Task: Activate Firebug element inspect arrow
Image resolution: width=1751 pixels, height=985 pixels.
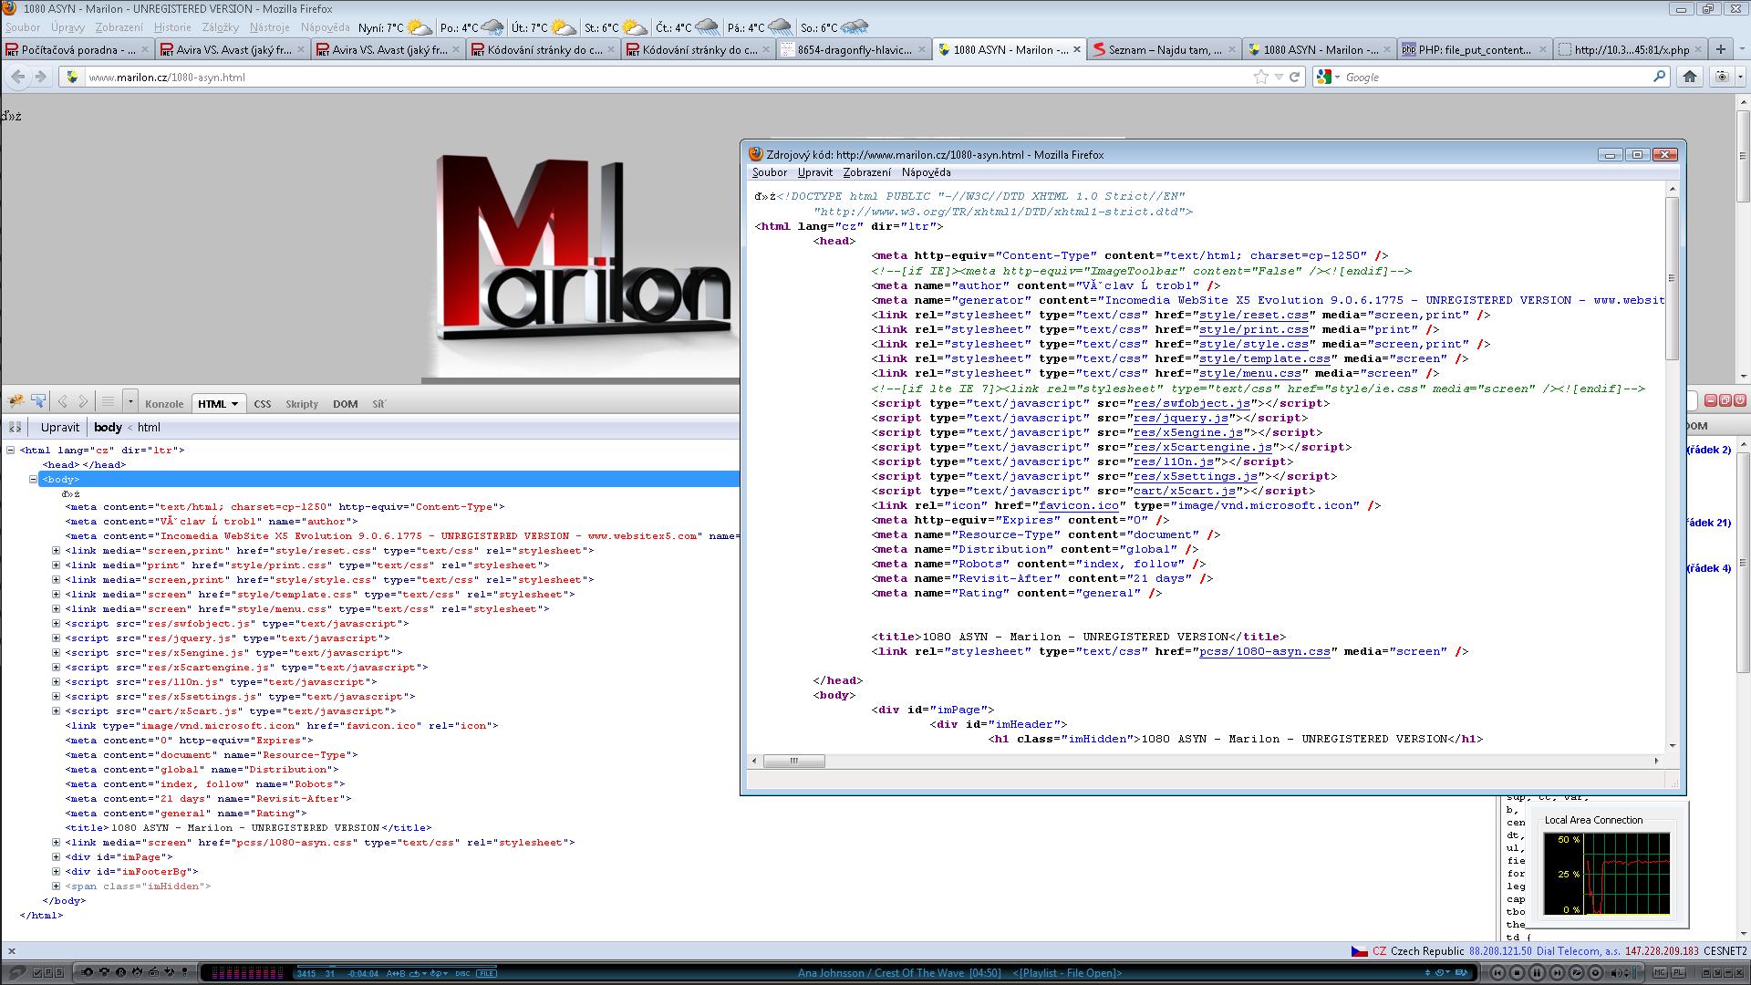Action: coord(38,401)
